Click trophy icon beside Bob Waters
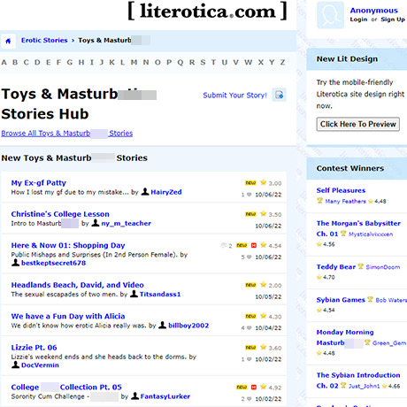407x407 pixels. [x=370, y=299]
